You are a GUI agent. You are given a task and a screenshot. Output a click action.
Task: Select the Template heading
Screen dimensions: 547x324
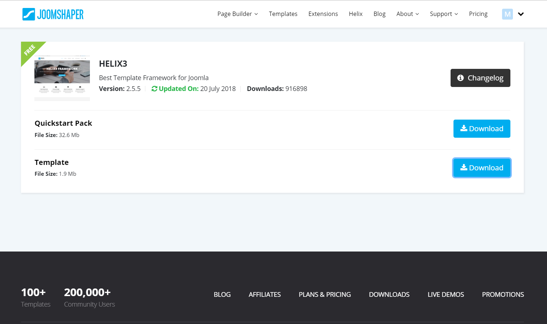click(51, 162)
